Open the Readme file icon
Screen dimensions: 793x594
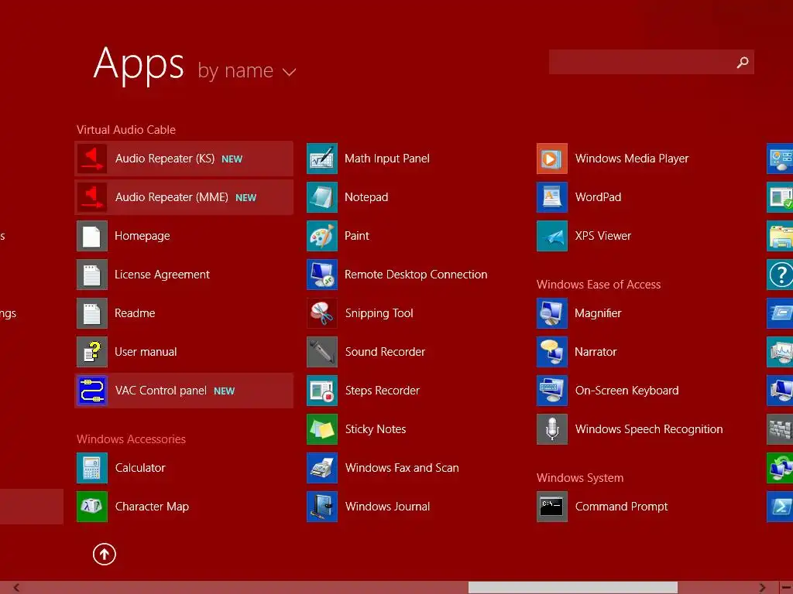pos(92,313)
